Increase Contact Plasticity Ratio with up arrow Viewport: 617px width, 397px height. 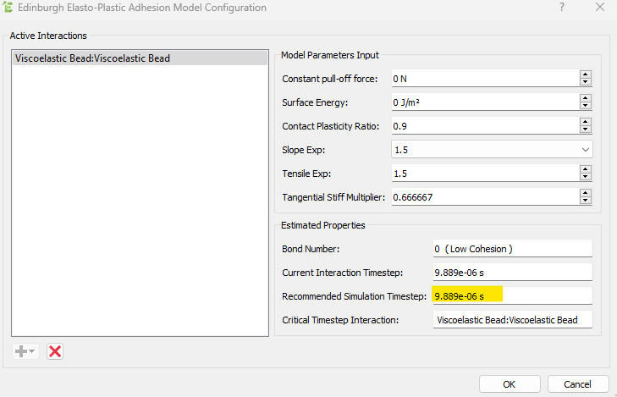(586, 122)
